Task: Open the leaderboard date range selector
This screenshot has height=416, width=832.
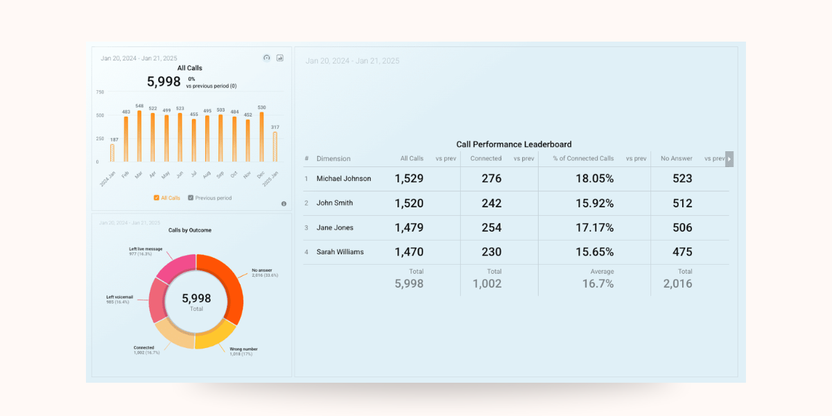Action: tap(352, 61)
